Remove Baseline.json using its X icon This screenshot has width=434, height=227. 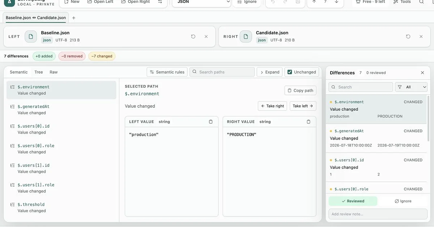(206, 36)
